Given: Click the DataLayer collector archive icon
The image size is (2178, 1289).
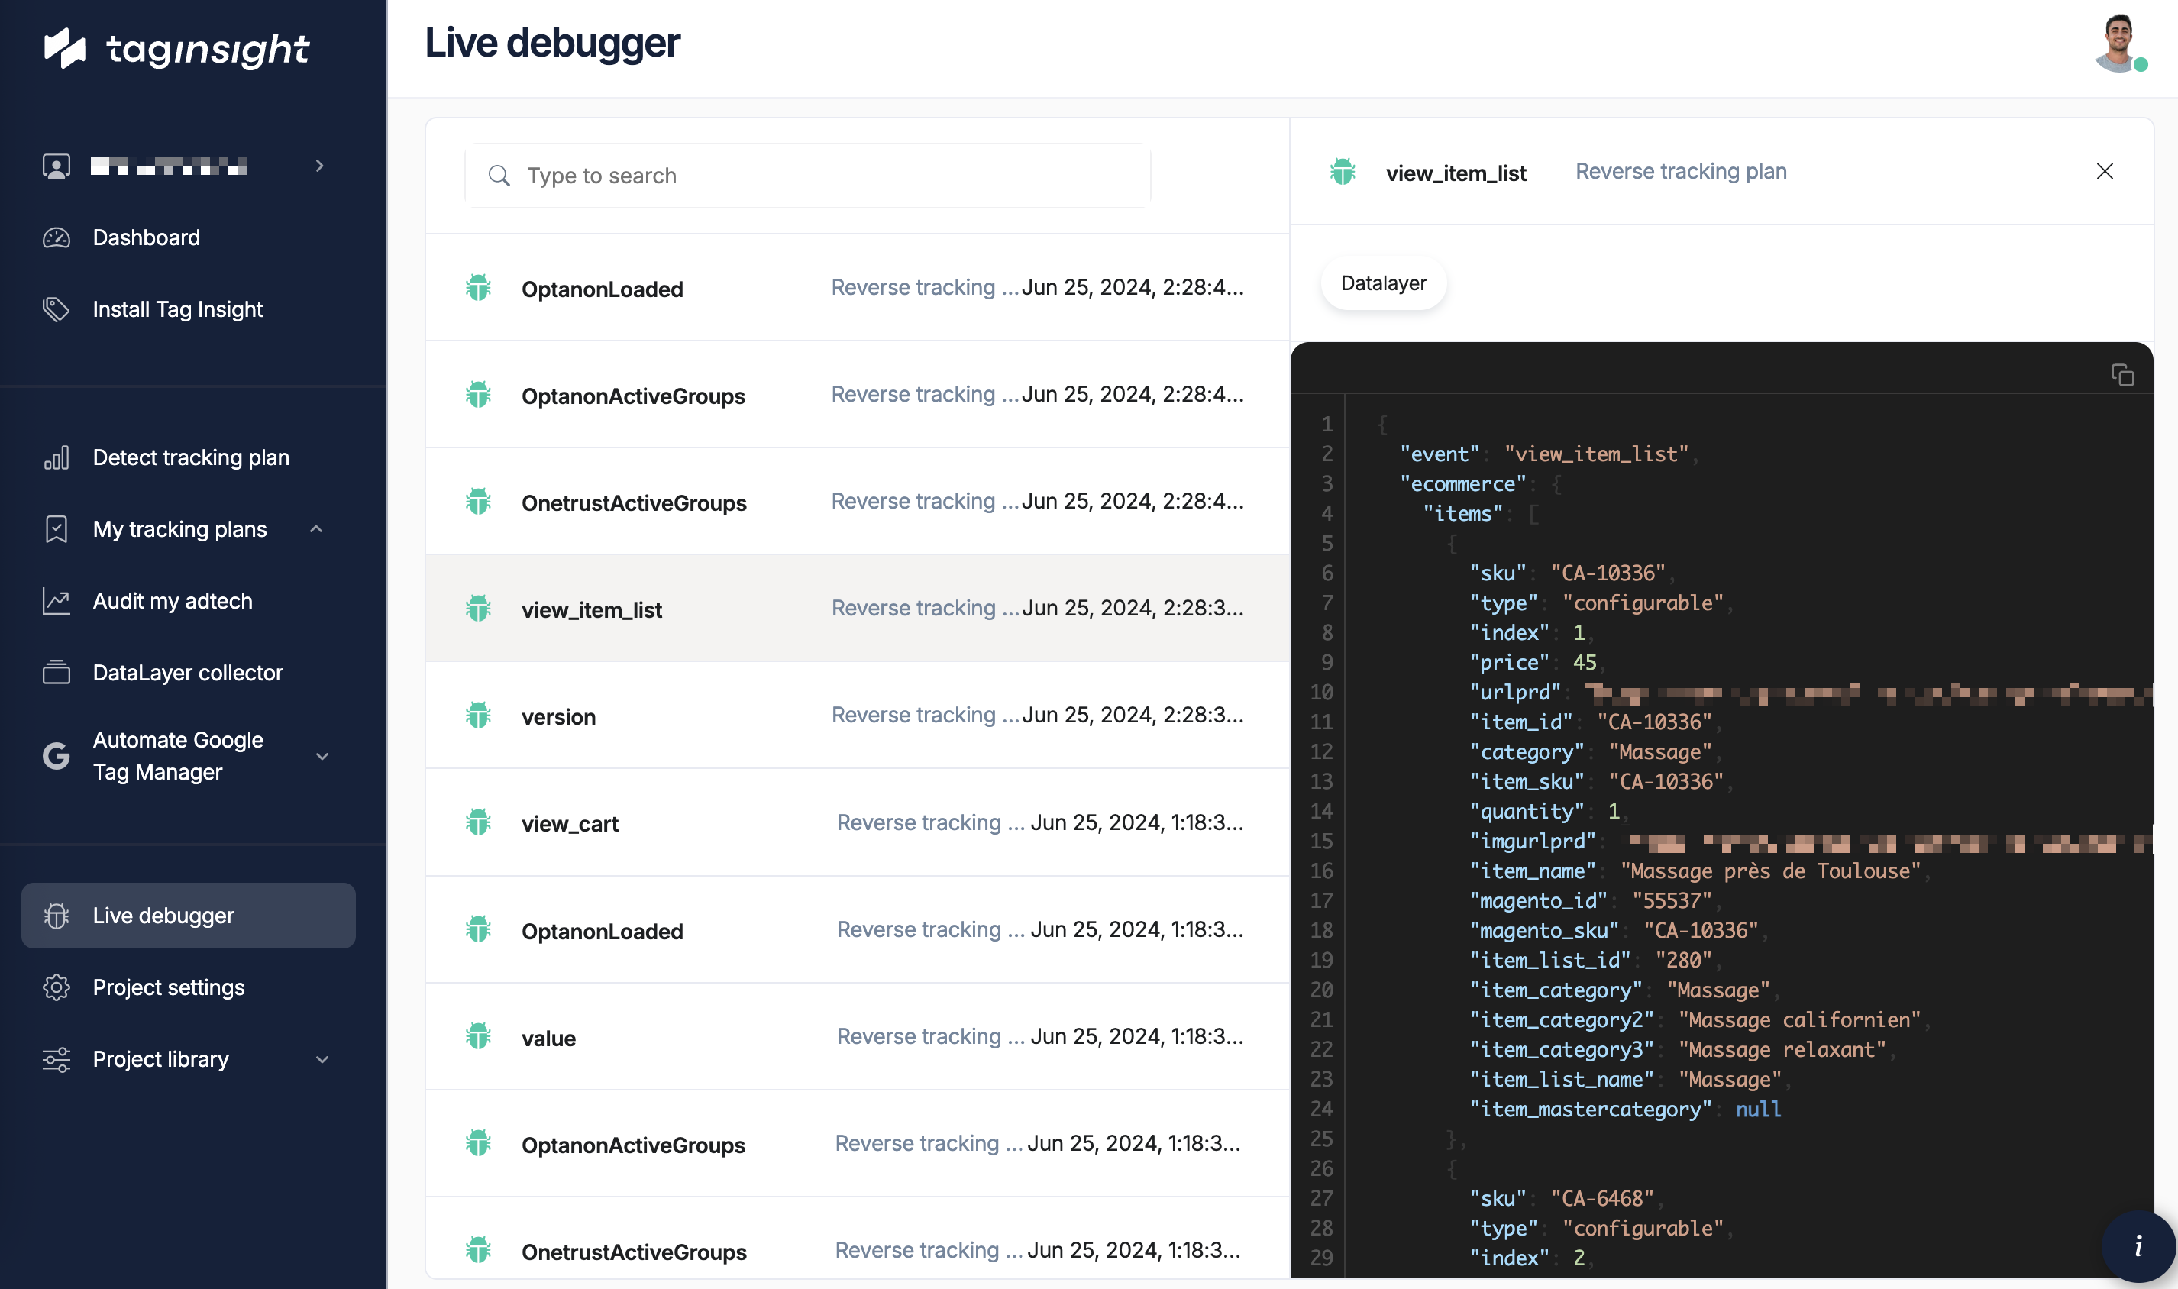Looking at the screenshot, I should tap(57, 671).
